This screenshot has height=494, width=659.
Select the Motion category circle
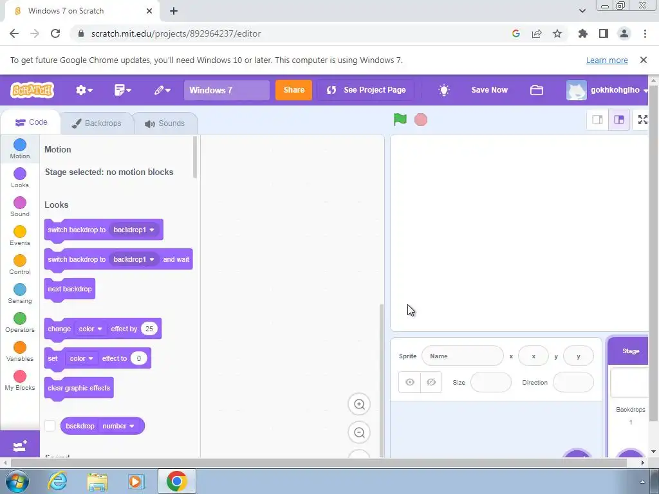coord(20,145)
